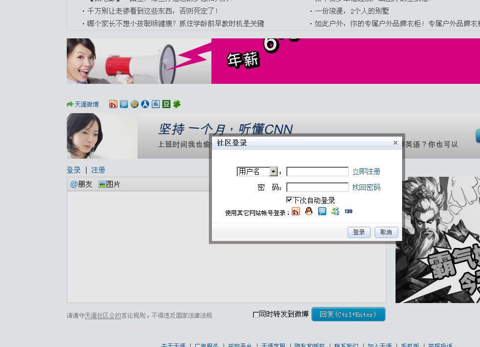Log in with MSN account icon
480x347 pixels.
point(335,211)
